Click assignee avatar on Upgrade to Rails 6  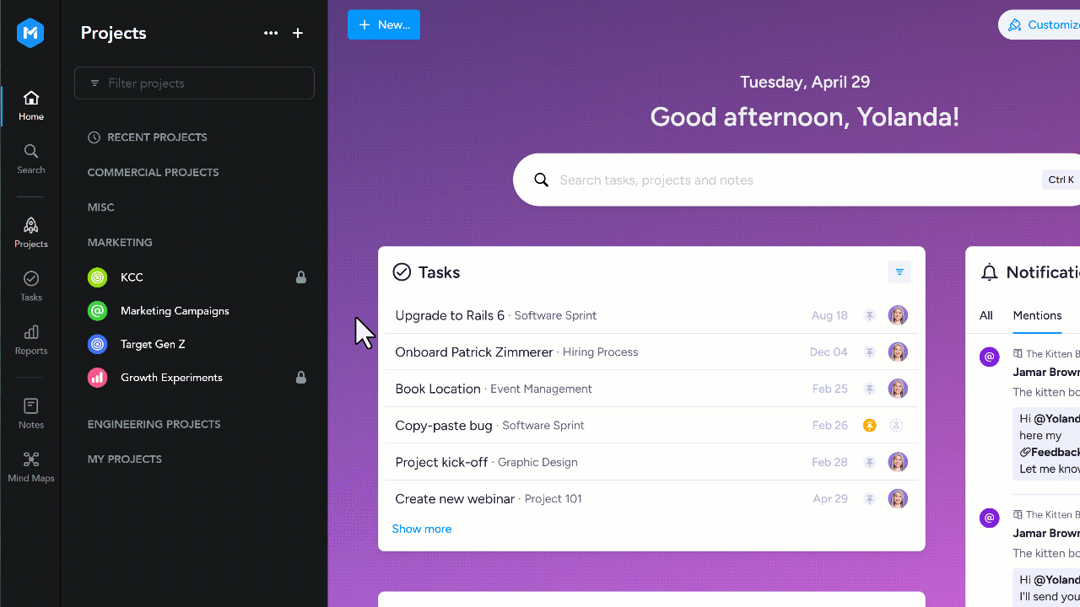click(898, 315)
